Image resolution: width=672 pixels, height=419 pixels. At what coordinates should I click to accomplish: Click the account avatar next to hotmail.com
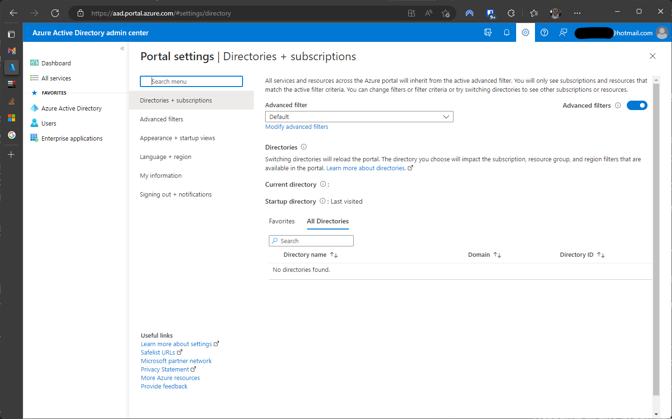point(662,33)
